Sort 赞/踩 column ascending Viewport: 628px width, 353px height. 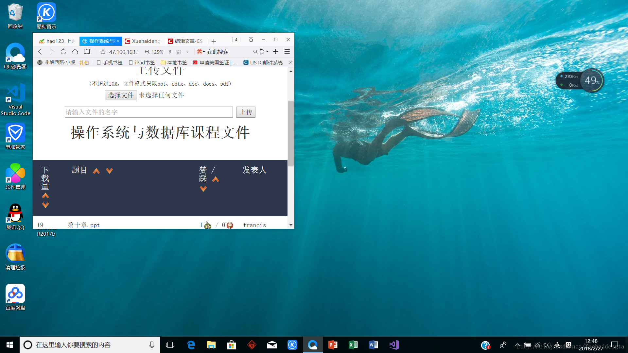point(216,179)
